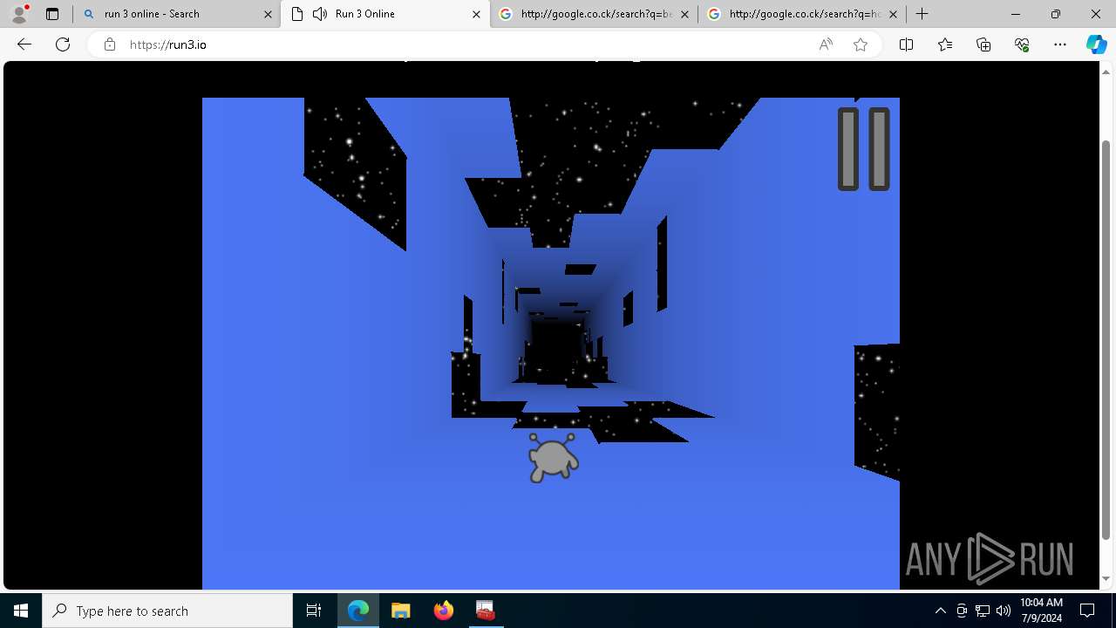The height and width of the screenshot is (628, 1116).
Task: Open the Collections panel
Action: pyautogui.click(x=983, y=44)
